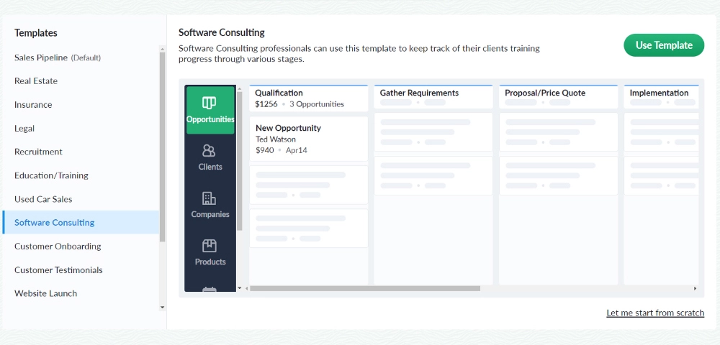Open the New Opportunity card for Ted Watson
The width and height of the screenshot is (720, 345).
[308, 139]
